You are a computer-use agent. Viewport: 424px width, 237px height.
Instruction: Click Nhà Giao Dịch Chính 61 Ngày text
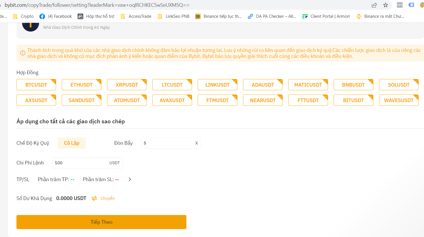click(76, 27)
